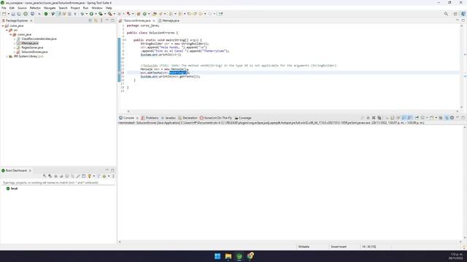467x262 pixels.
Task: Click Remove All Terminated Launches in Console
Action: [x=379, y=118]
